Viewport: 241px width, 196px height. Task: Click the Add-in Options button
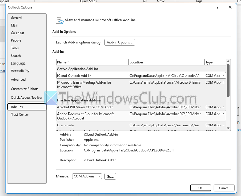[x=119, y=42]
